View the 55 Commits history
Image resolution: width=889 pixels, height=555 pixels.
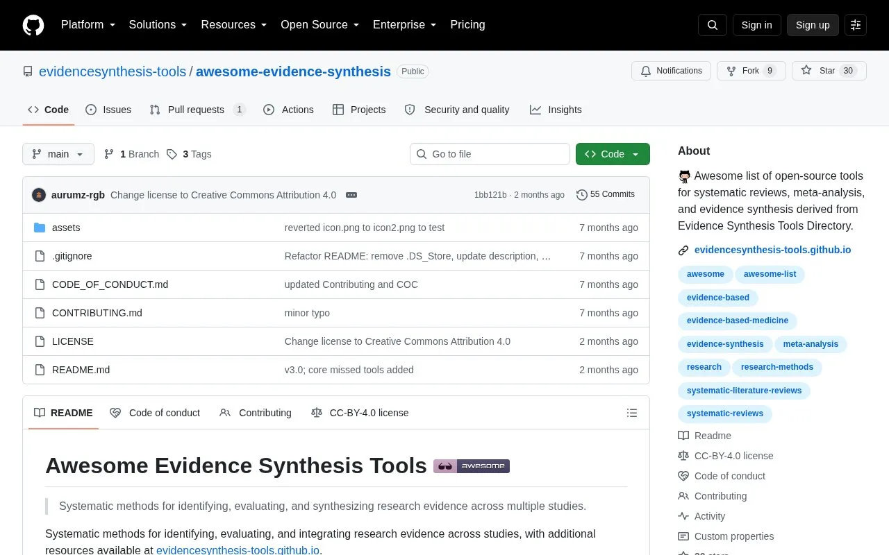[x=606, y=195]
